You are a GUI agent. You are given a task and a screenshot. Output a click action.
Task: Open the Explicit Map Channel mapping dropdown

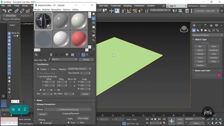pyautogui.click(x=79, y=69)
